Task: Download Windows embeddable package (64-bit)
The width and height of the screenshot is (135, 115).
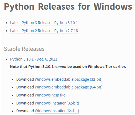Action: coord(68,87)
